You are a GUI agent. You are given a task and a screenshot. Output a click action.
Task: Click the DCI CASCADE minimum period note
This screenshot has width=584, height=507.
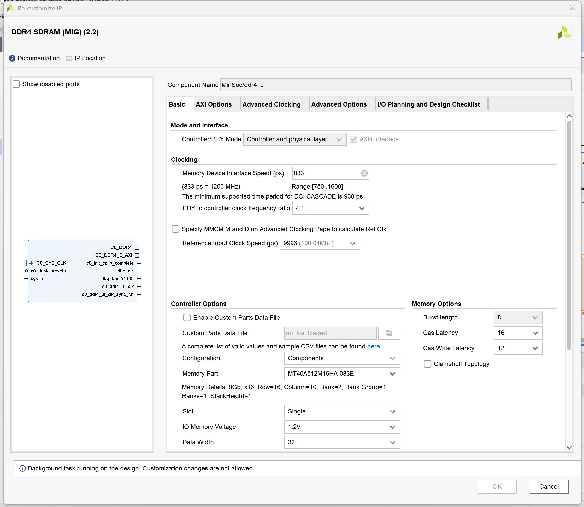[x=272, y=197]
